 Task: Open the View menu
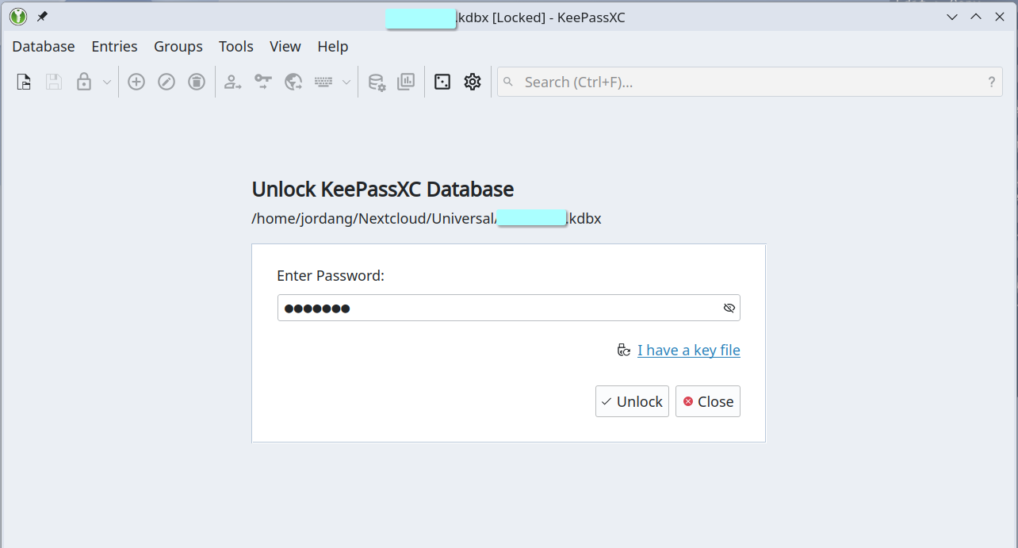pos(285,47)
